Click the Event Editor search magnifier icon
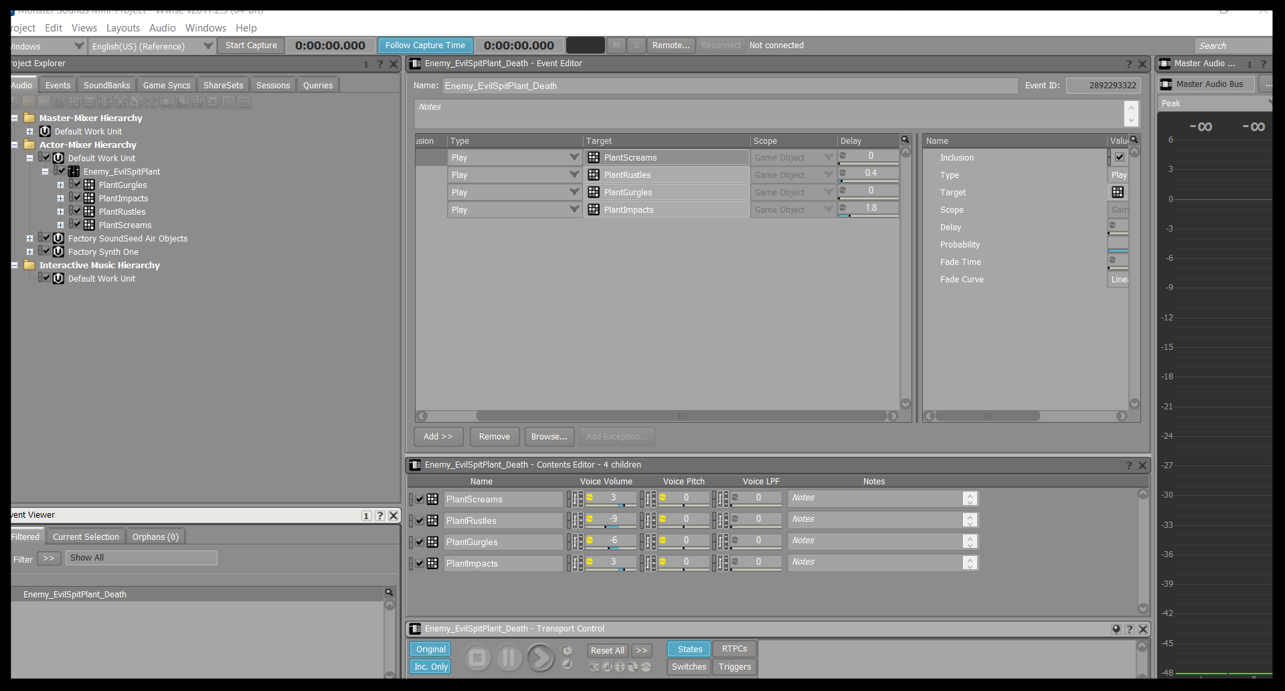Image resolution: width=1285 pixels, height=691 pixels. (x=905, y=140)
